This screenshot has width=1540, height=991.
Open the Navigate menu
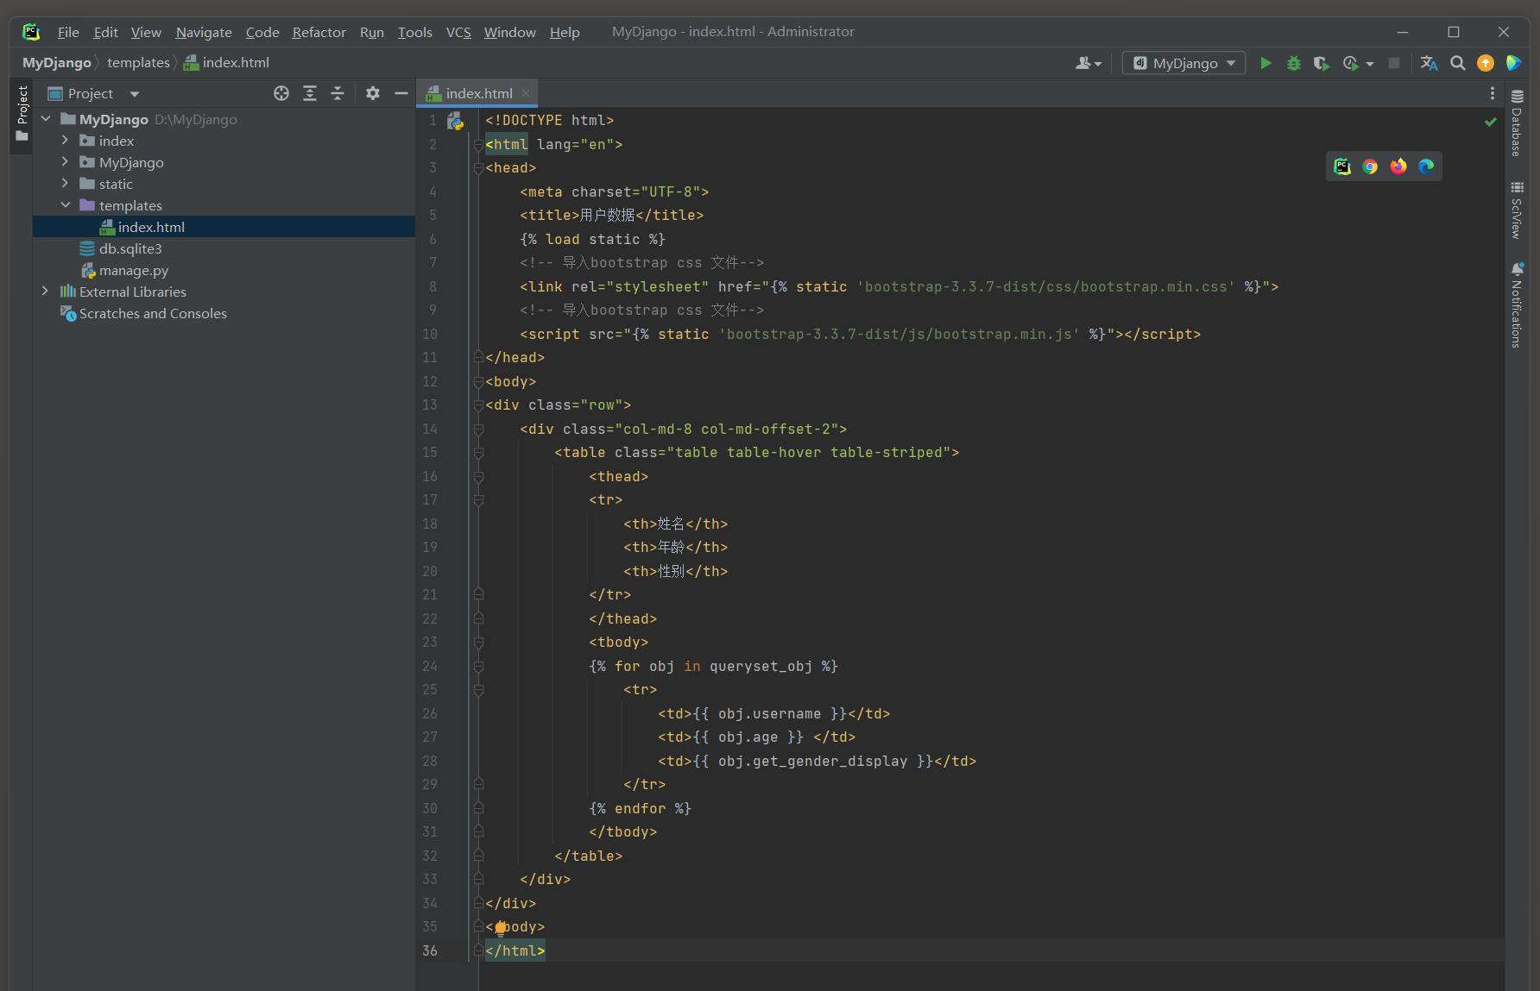coord(204,32)
